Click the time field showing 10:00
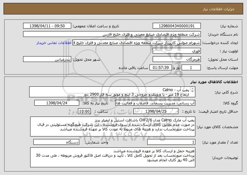The image size is (247, 175). point(84,111)
